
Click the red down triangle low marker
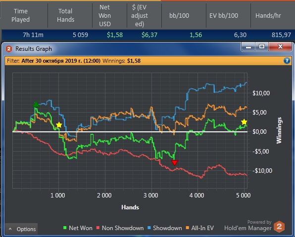tap(175, 163)
